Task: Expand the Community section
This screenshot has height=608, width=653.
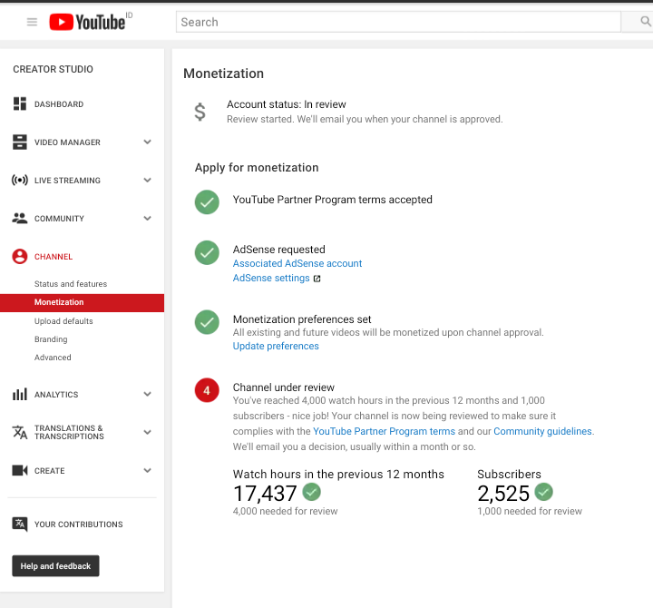Action: 148,219
